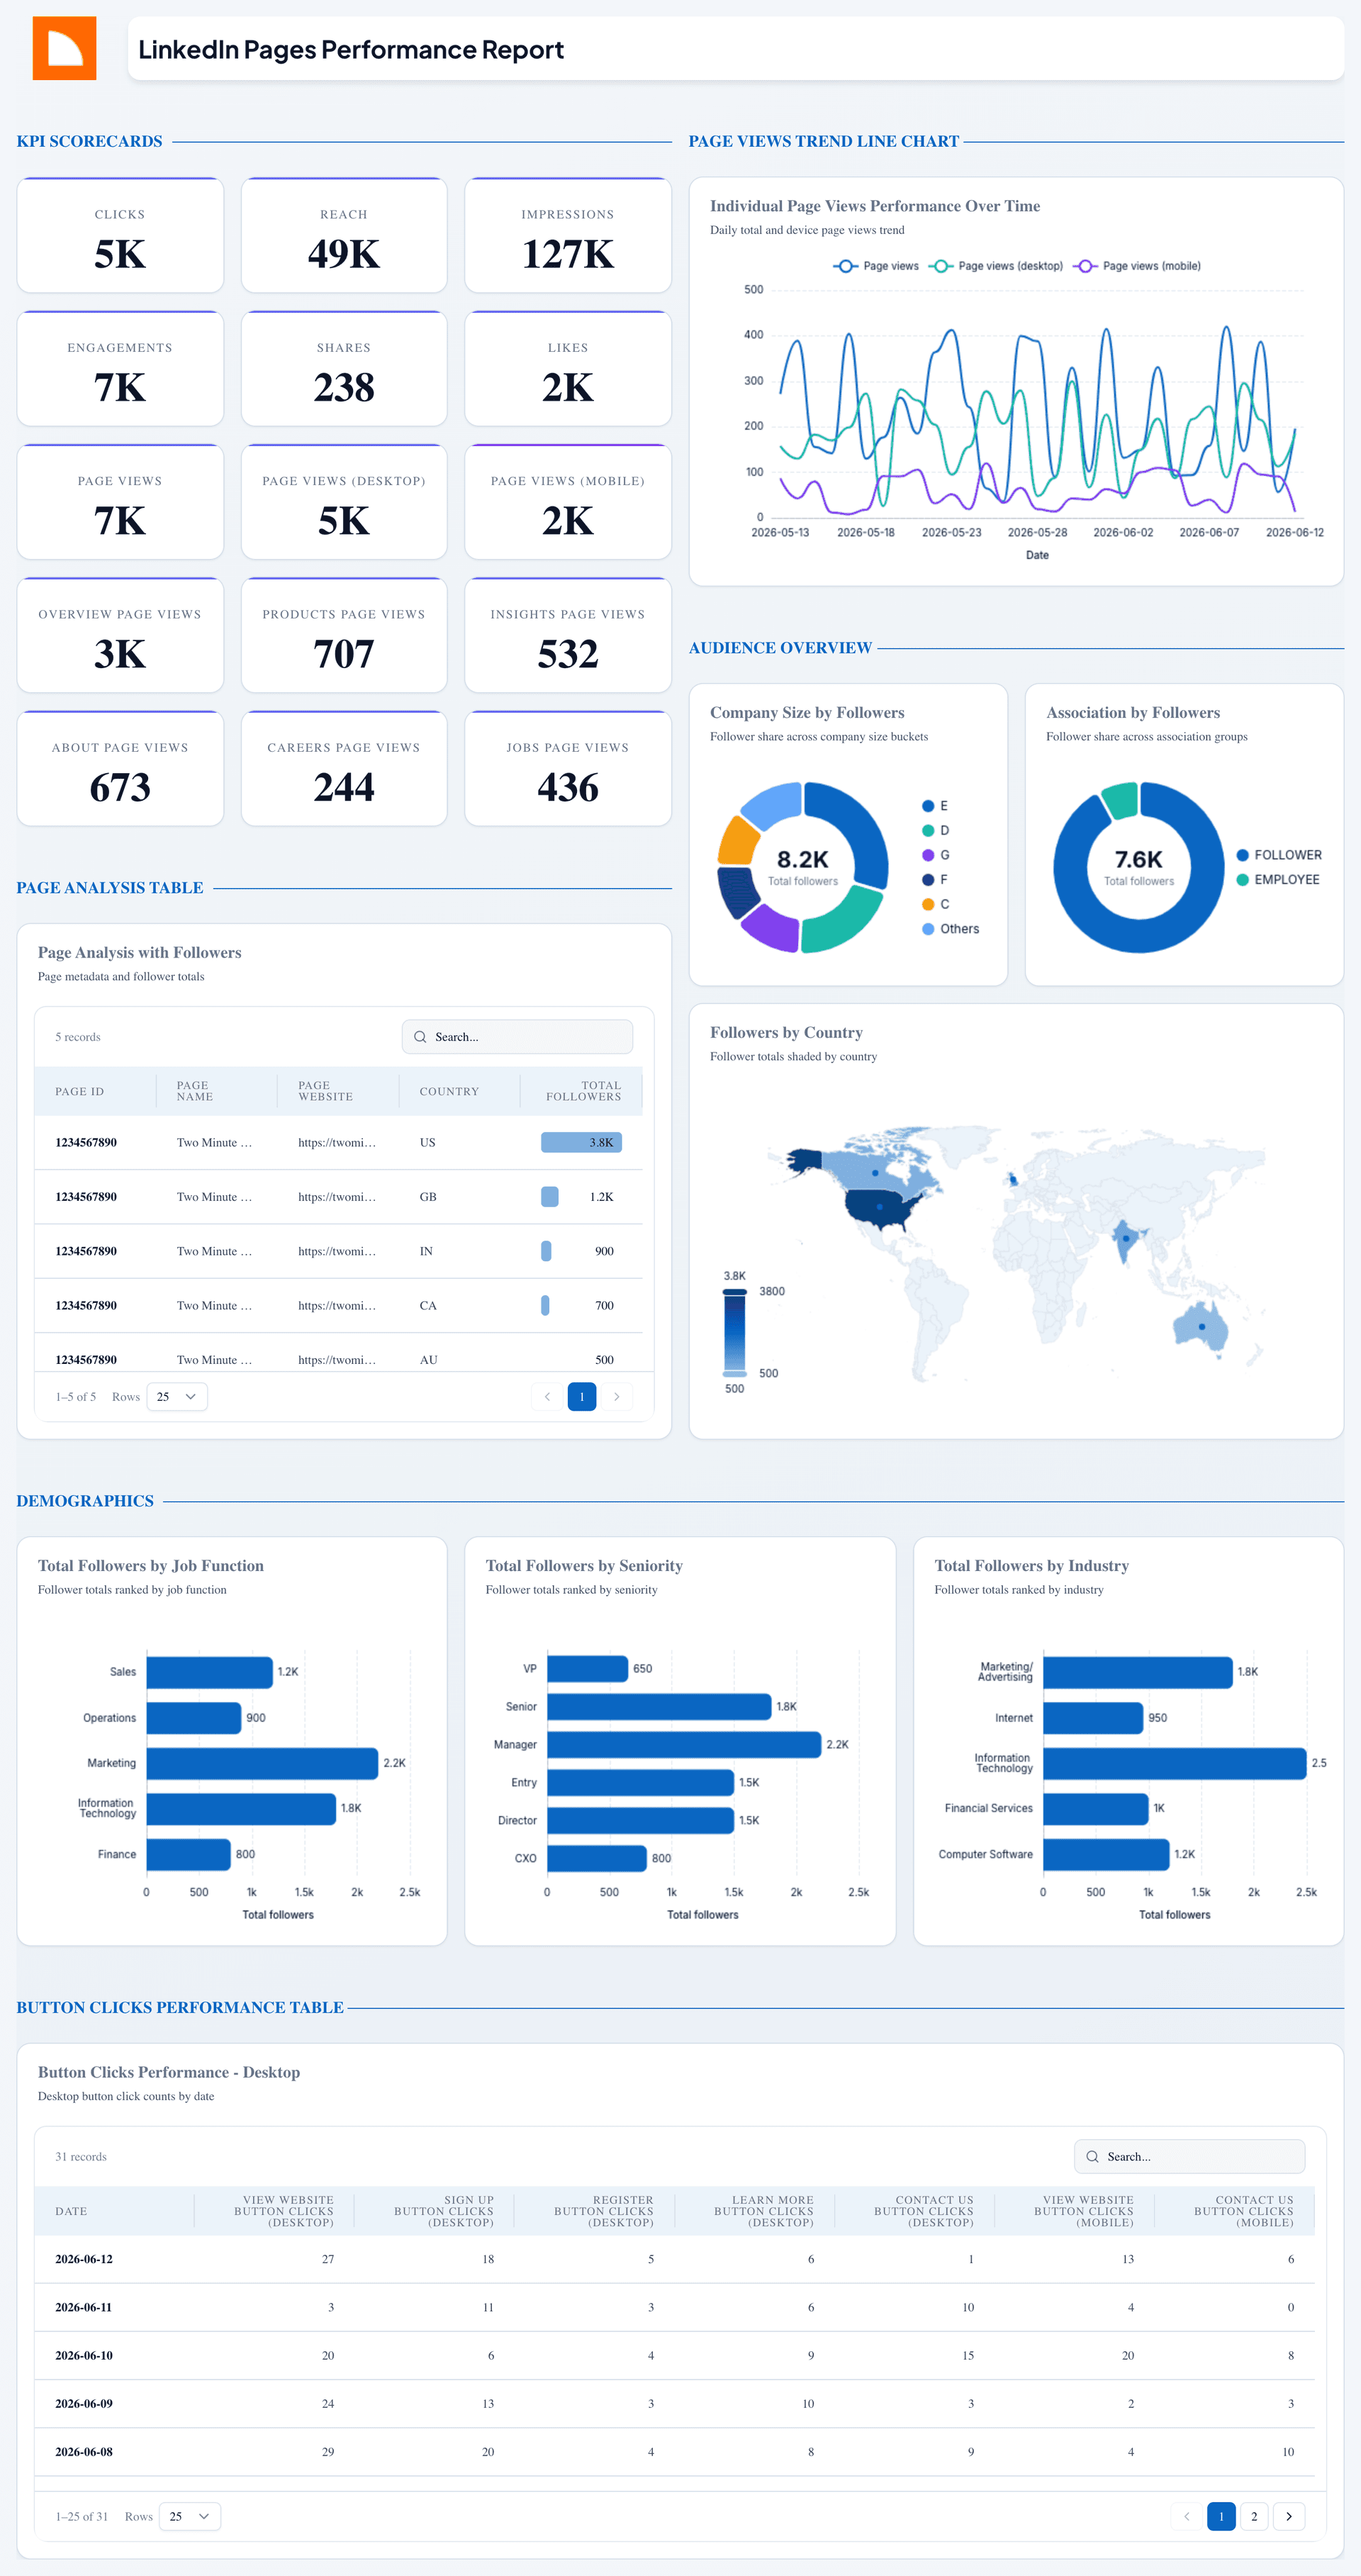Click the United States on the map

point(880,1207)
